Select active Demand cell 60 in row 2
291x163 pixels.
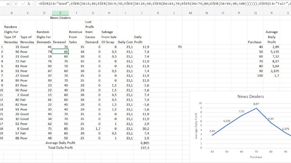[60, 52]
